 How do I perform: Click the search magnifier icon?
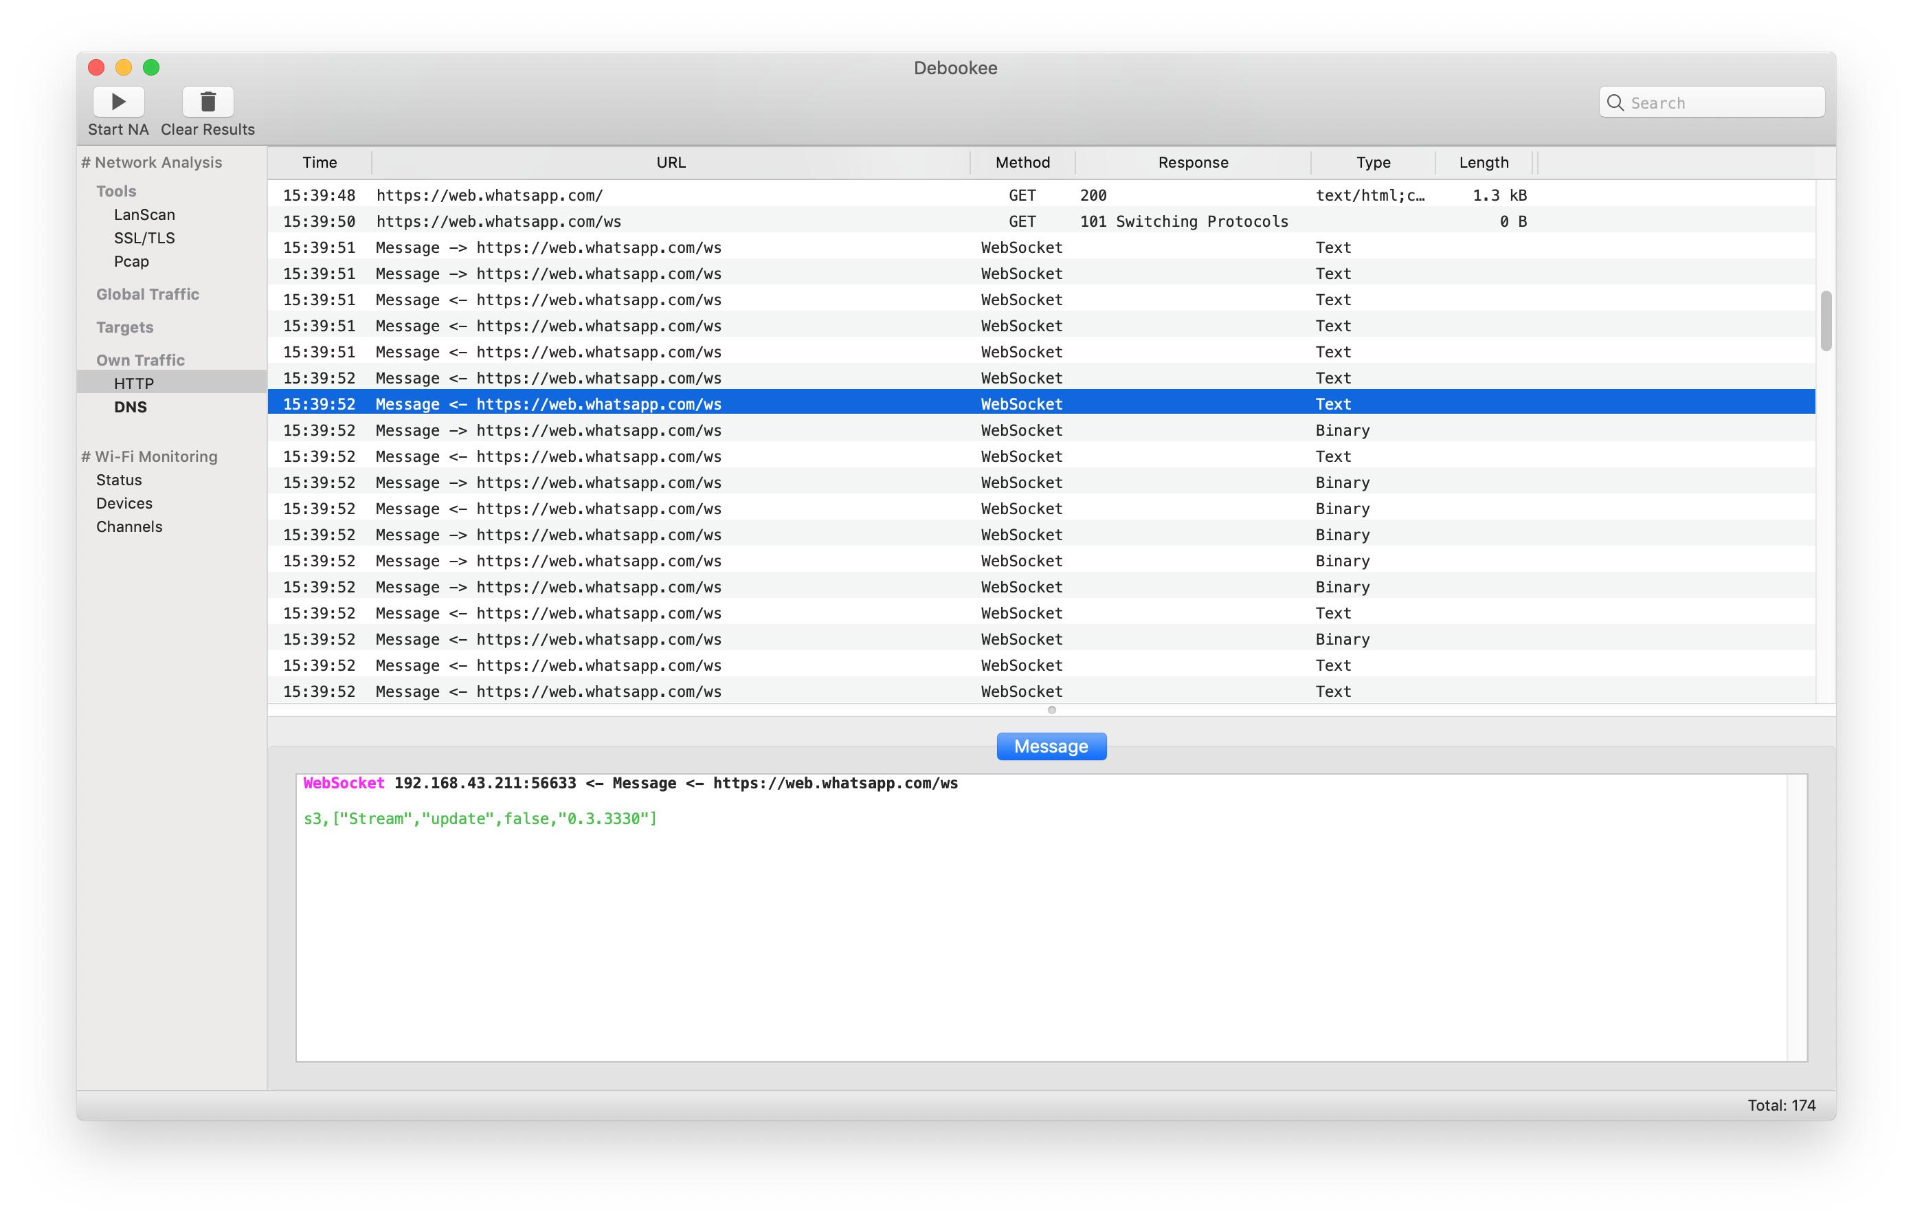tap(1615, 102)
